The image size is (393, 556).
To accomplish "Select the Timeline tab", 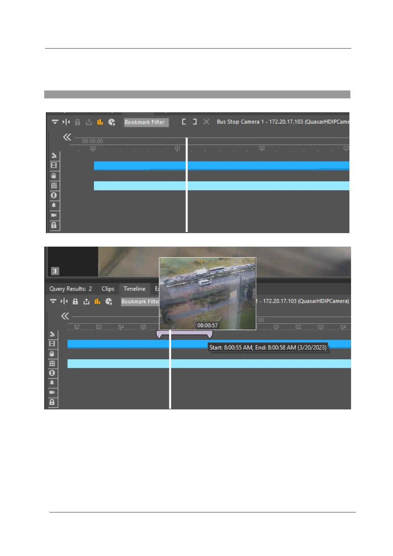I will 134,289.
